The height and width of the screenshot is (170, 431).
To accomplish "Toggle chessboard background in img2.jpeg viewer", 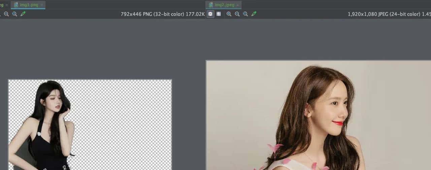I will tap(210, 14).
